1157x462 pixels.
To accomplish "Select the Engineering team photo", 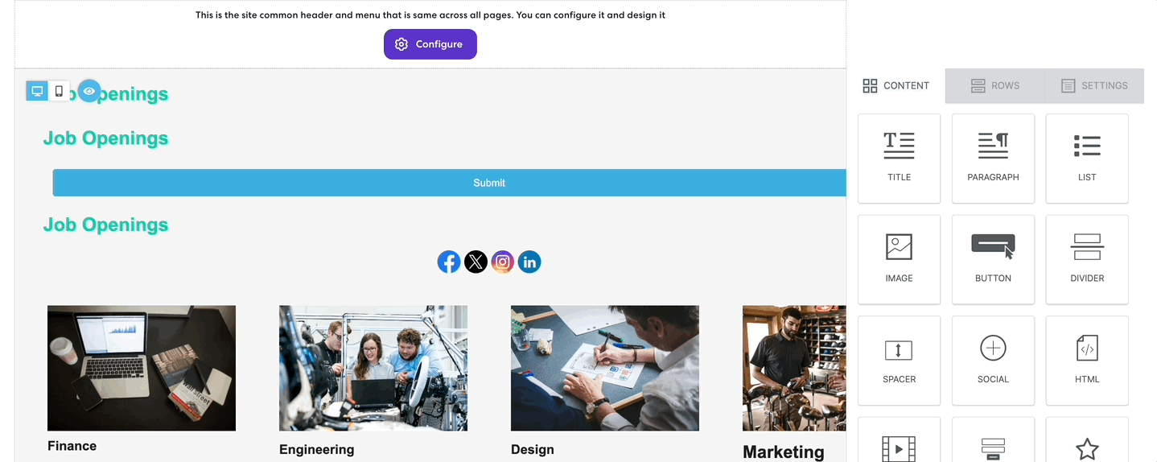I will click(x=373, y=368).
